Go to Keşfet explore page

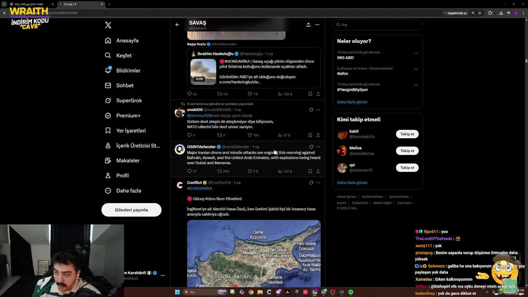pyautogui.click(x=118, y=55)
